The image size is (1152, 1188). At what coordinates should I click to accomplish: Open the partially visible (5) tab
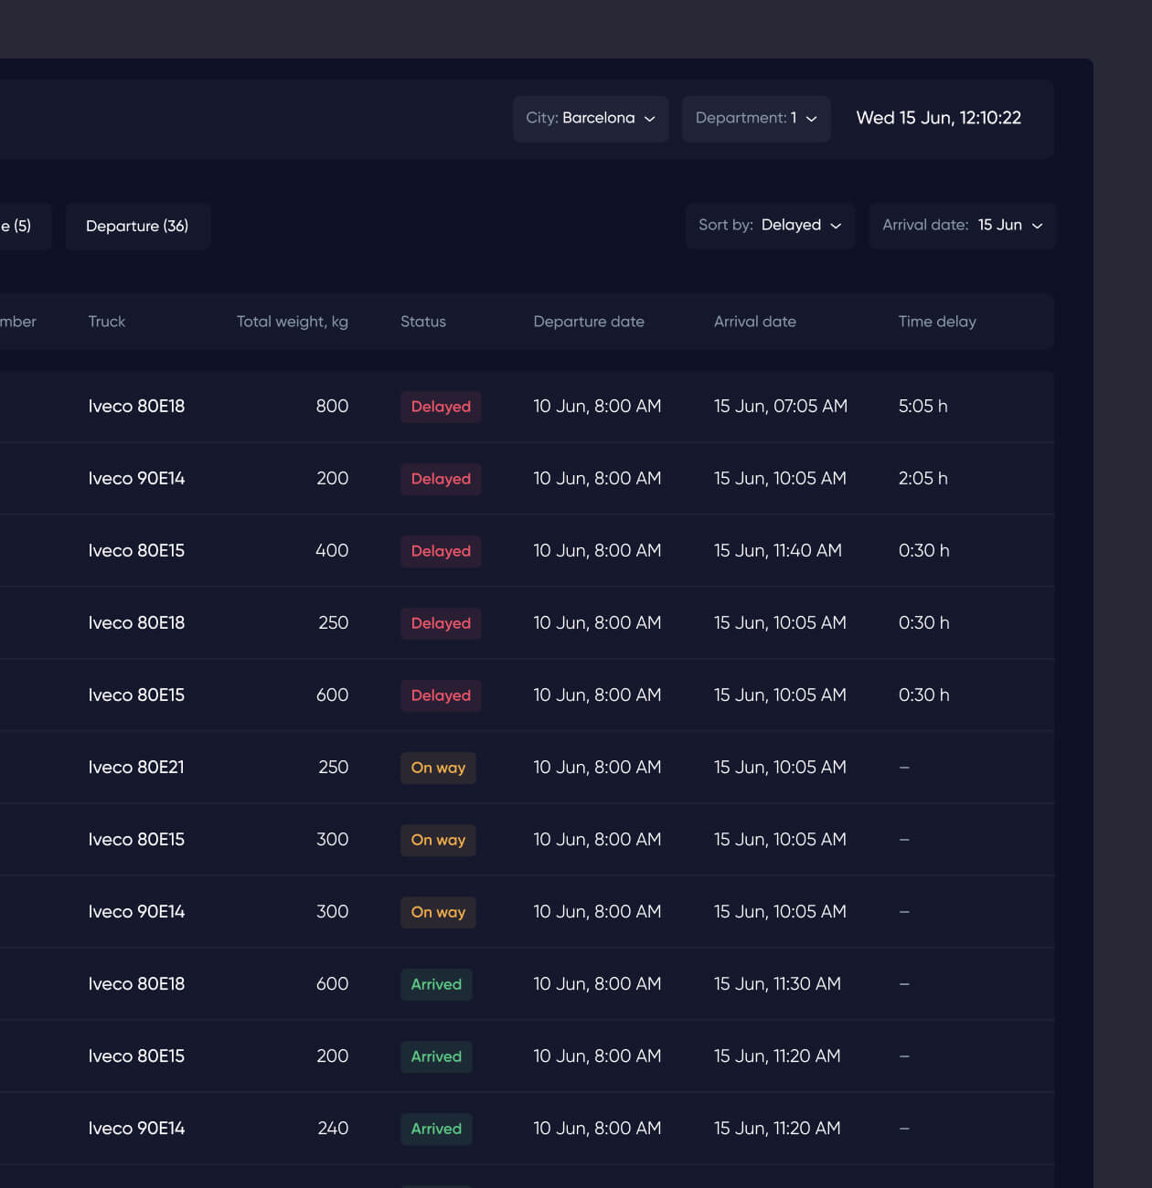tap(18, 226)
